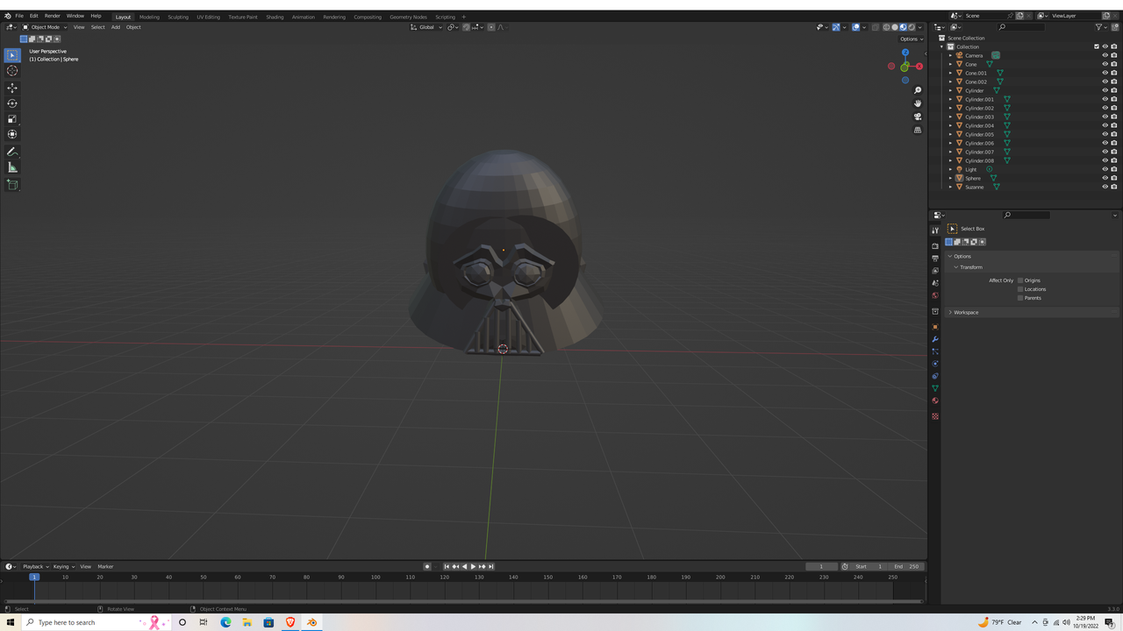Viewport: 1123px width, 631px height.
Task: Open the Object Mode dropdown
Action: tap(46, 27)
